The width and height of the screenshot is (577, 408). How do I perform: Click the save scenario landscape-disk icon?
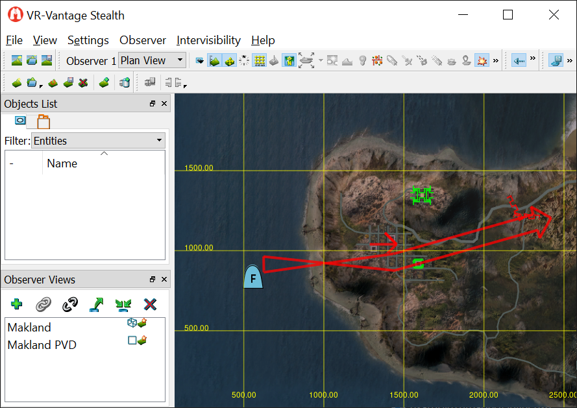point(47,61)
